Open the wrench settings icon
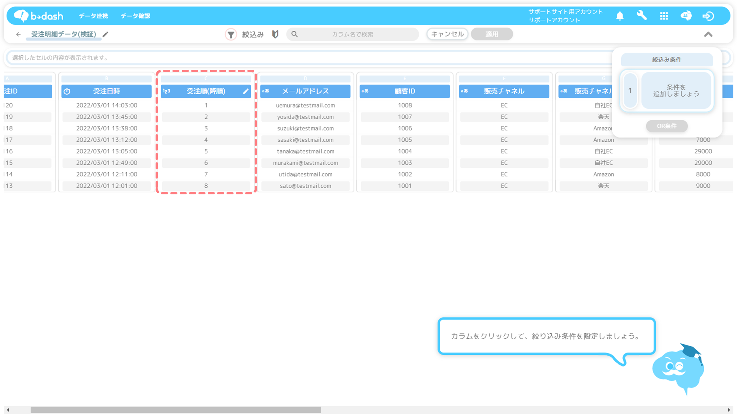 pyautogui.click(x=641, y=16)
